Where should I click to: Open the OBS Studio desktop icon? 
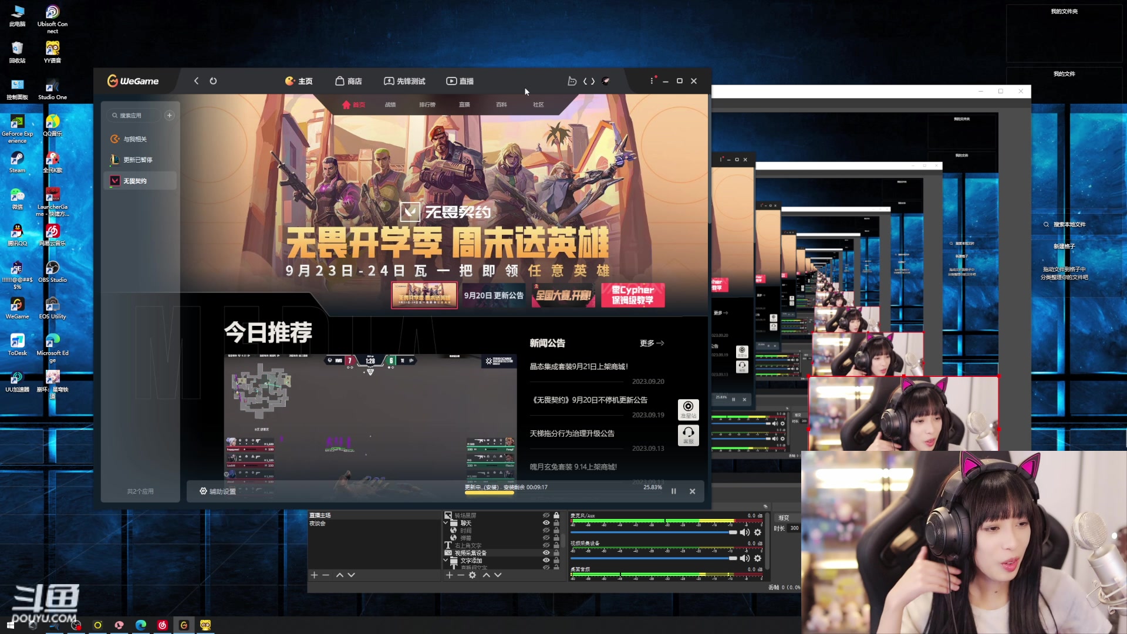tap(52, 272)
